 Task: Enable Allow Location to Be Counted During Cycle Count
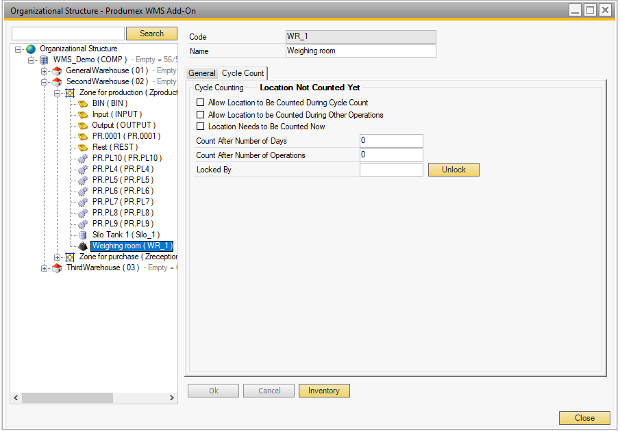pos(201,103)
